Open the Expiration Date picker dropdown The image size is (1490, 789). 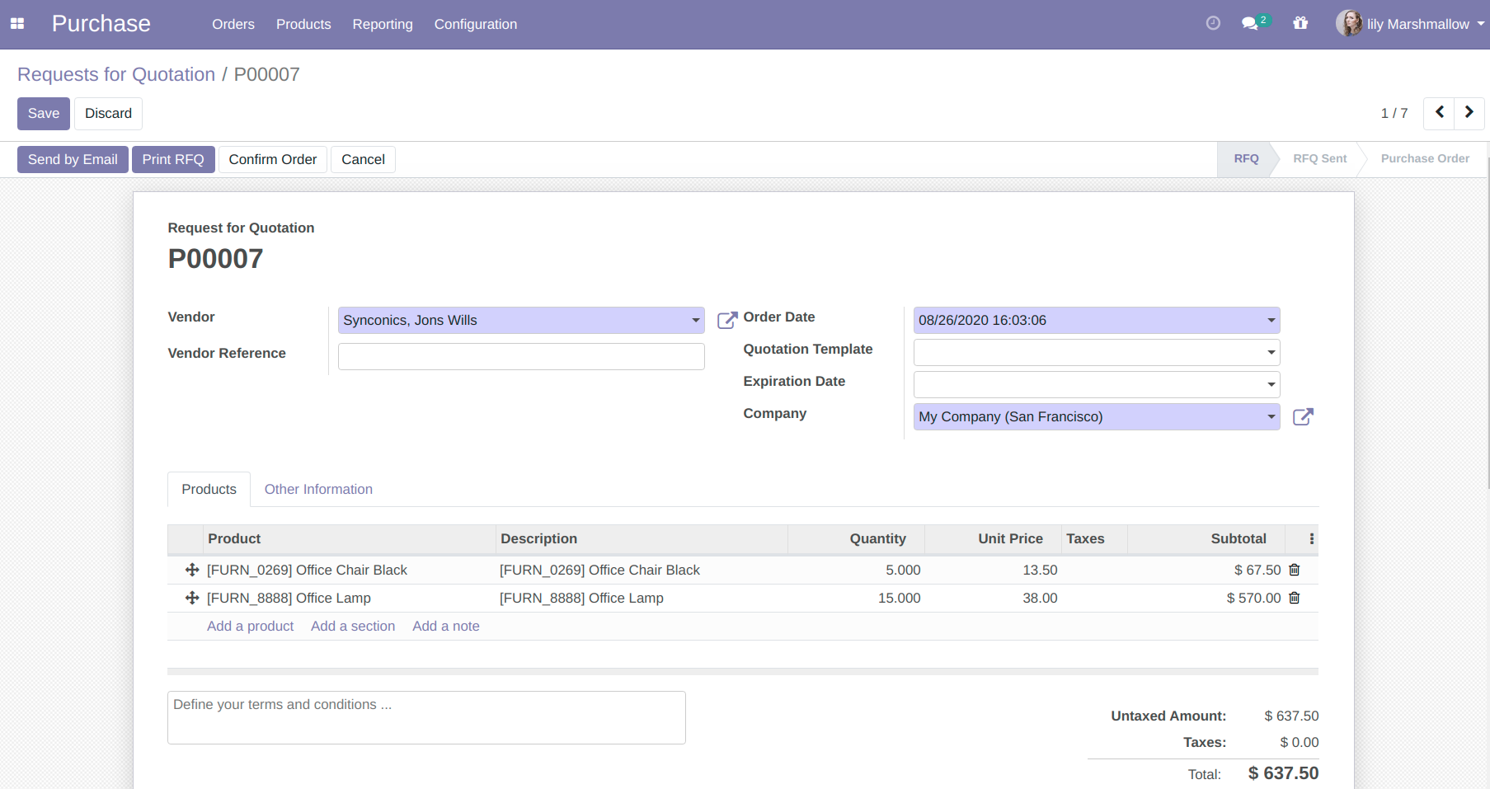[1271, 385]
